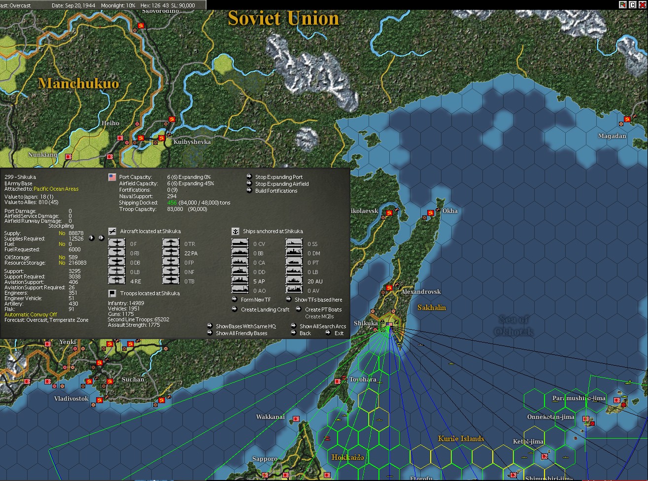Viewport: 648px width, 481px height.
Task: Click Stop Expanding Port
Action: 279,177
